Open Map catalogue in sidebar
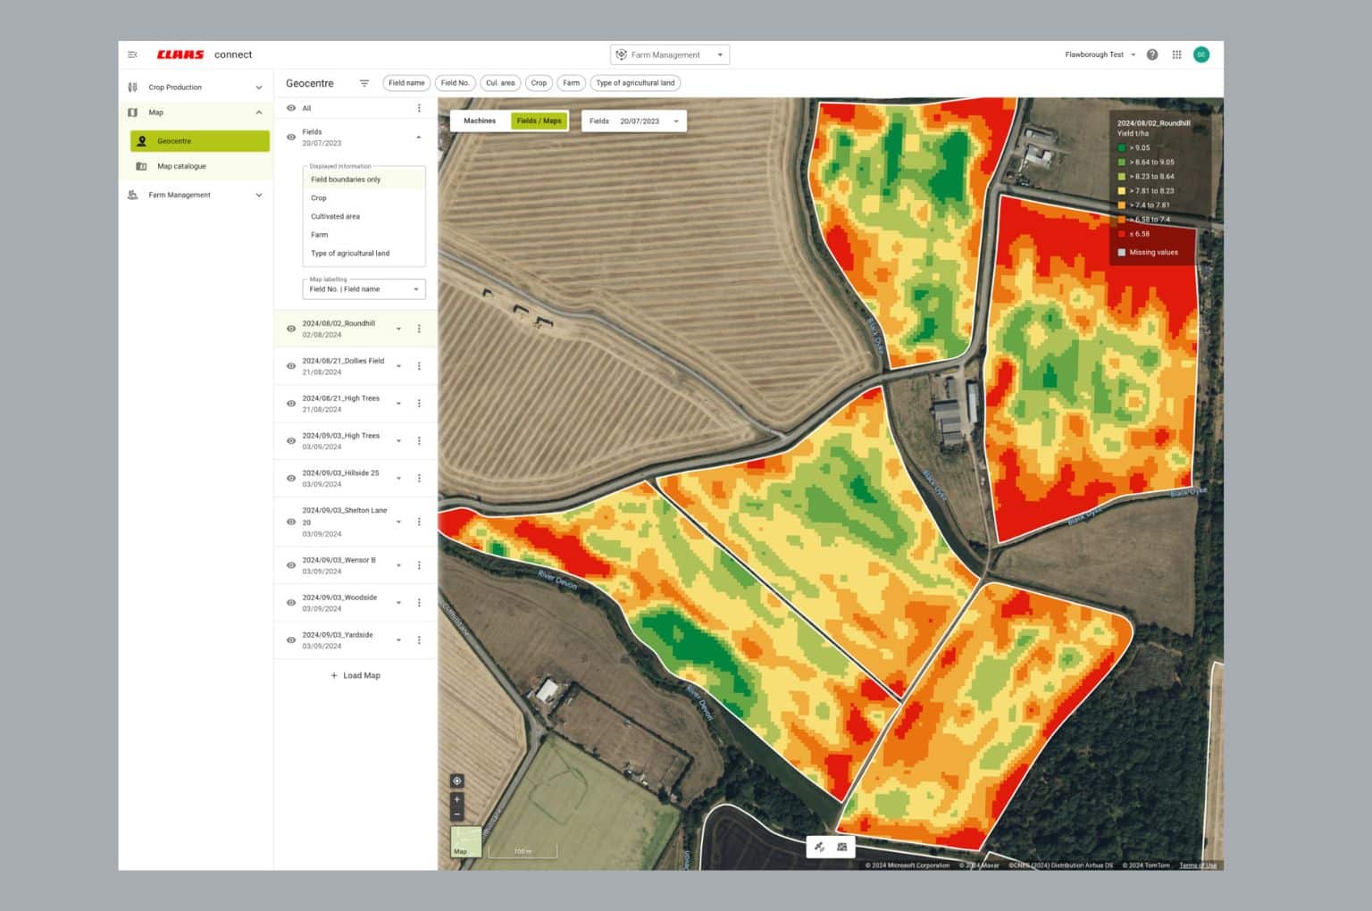The height and width of the screenshot is (911, 1372). (181, 166)
